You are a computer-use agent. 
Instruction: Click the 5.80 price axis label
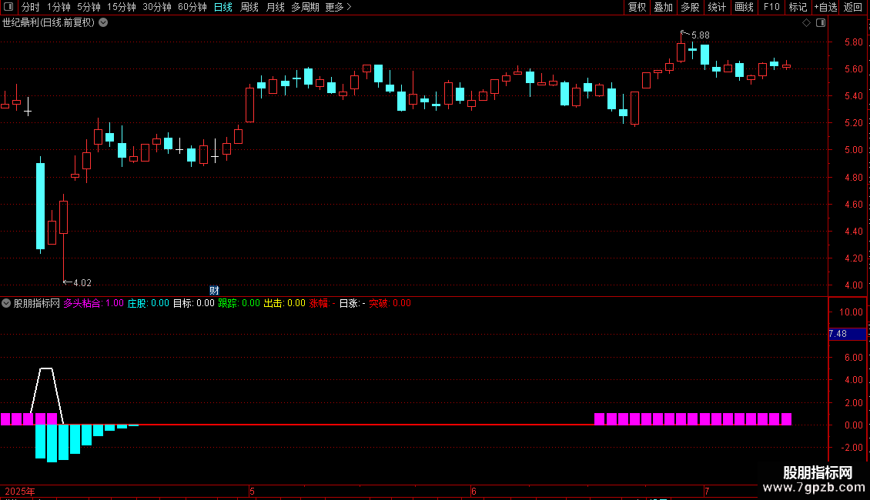coord(853,42)
